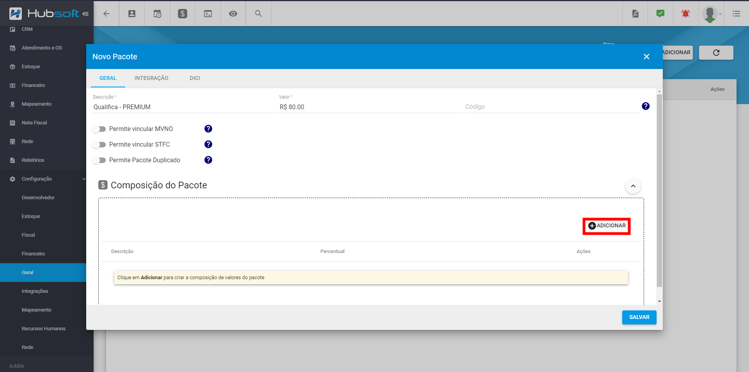Click the green chat checkmark icon
Image resolution: width=749 pixels, height=372 pixels.
pos(660,14)
